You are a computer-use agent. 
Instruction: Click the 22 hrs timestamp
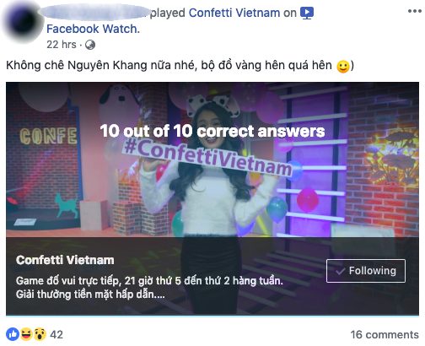pyautogui.click(x=62, y=45)
